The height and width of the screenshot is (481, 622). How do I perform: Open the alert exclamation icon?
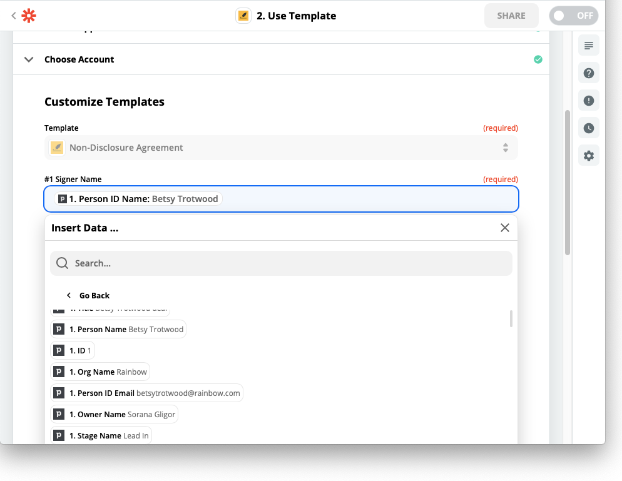589,101
